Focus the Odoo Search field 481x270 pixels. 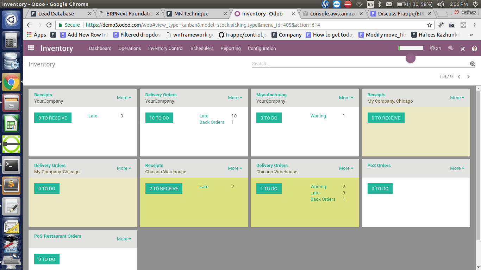pyautogui.click(x=361, y=64)
